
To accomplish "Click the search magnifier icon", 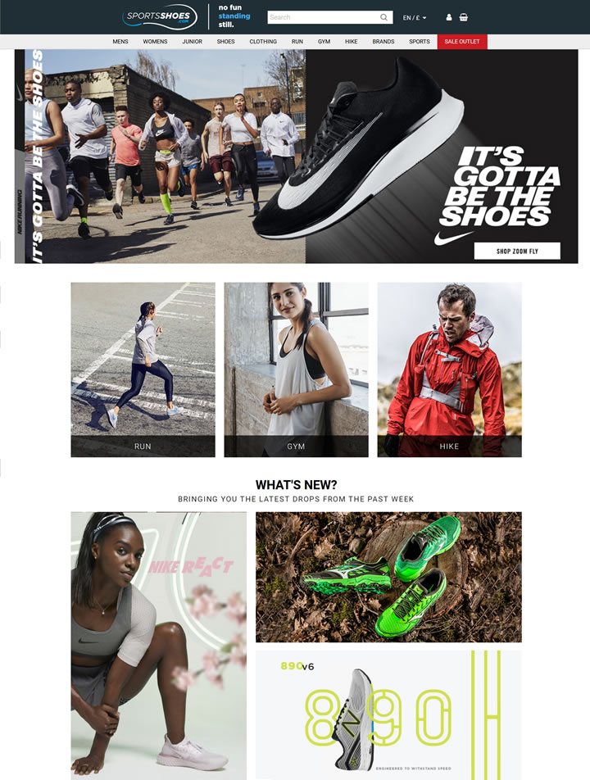I will (x=383, y=17).
